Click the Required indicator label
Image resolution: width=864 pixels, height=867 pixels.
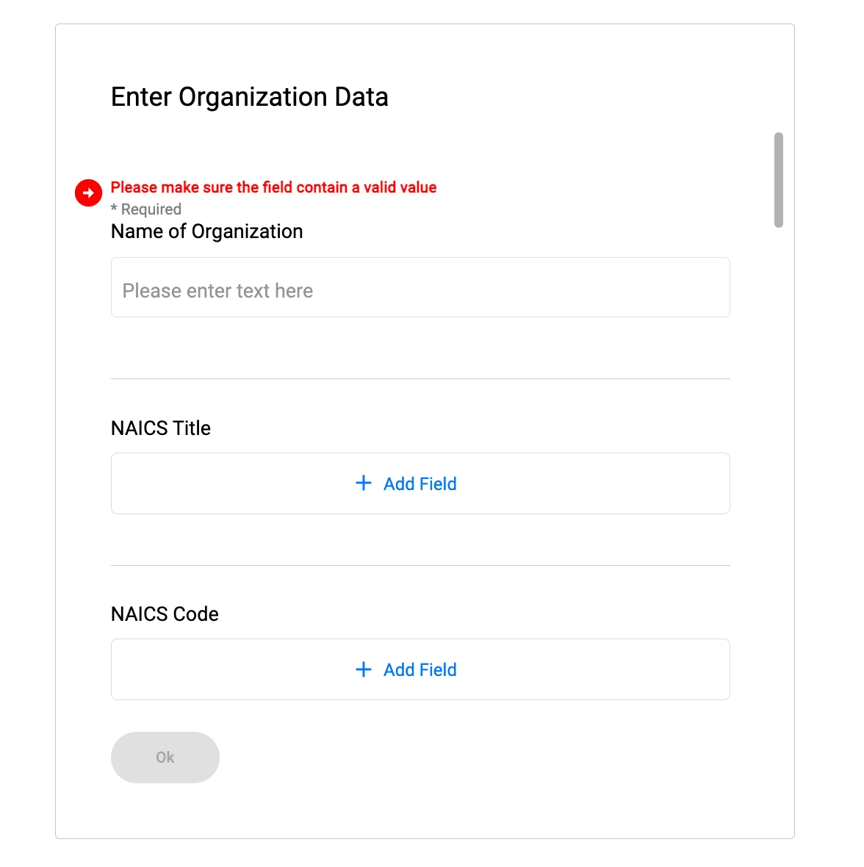[x=151, y=209]
